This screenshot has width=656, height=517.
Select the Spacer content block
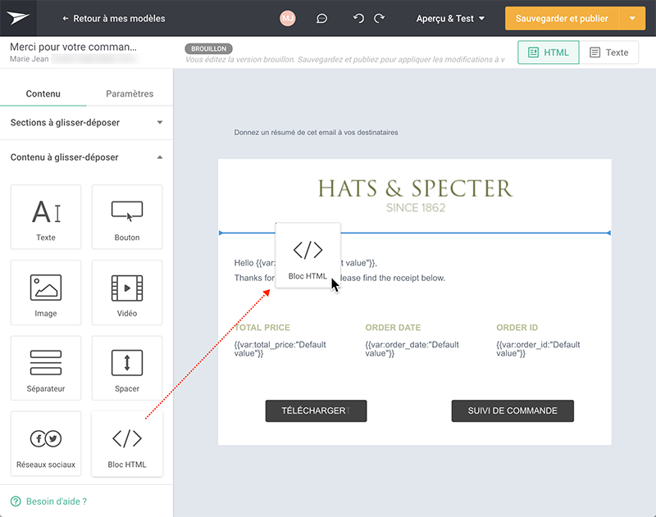click(127, 368)
